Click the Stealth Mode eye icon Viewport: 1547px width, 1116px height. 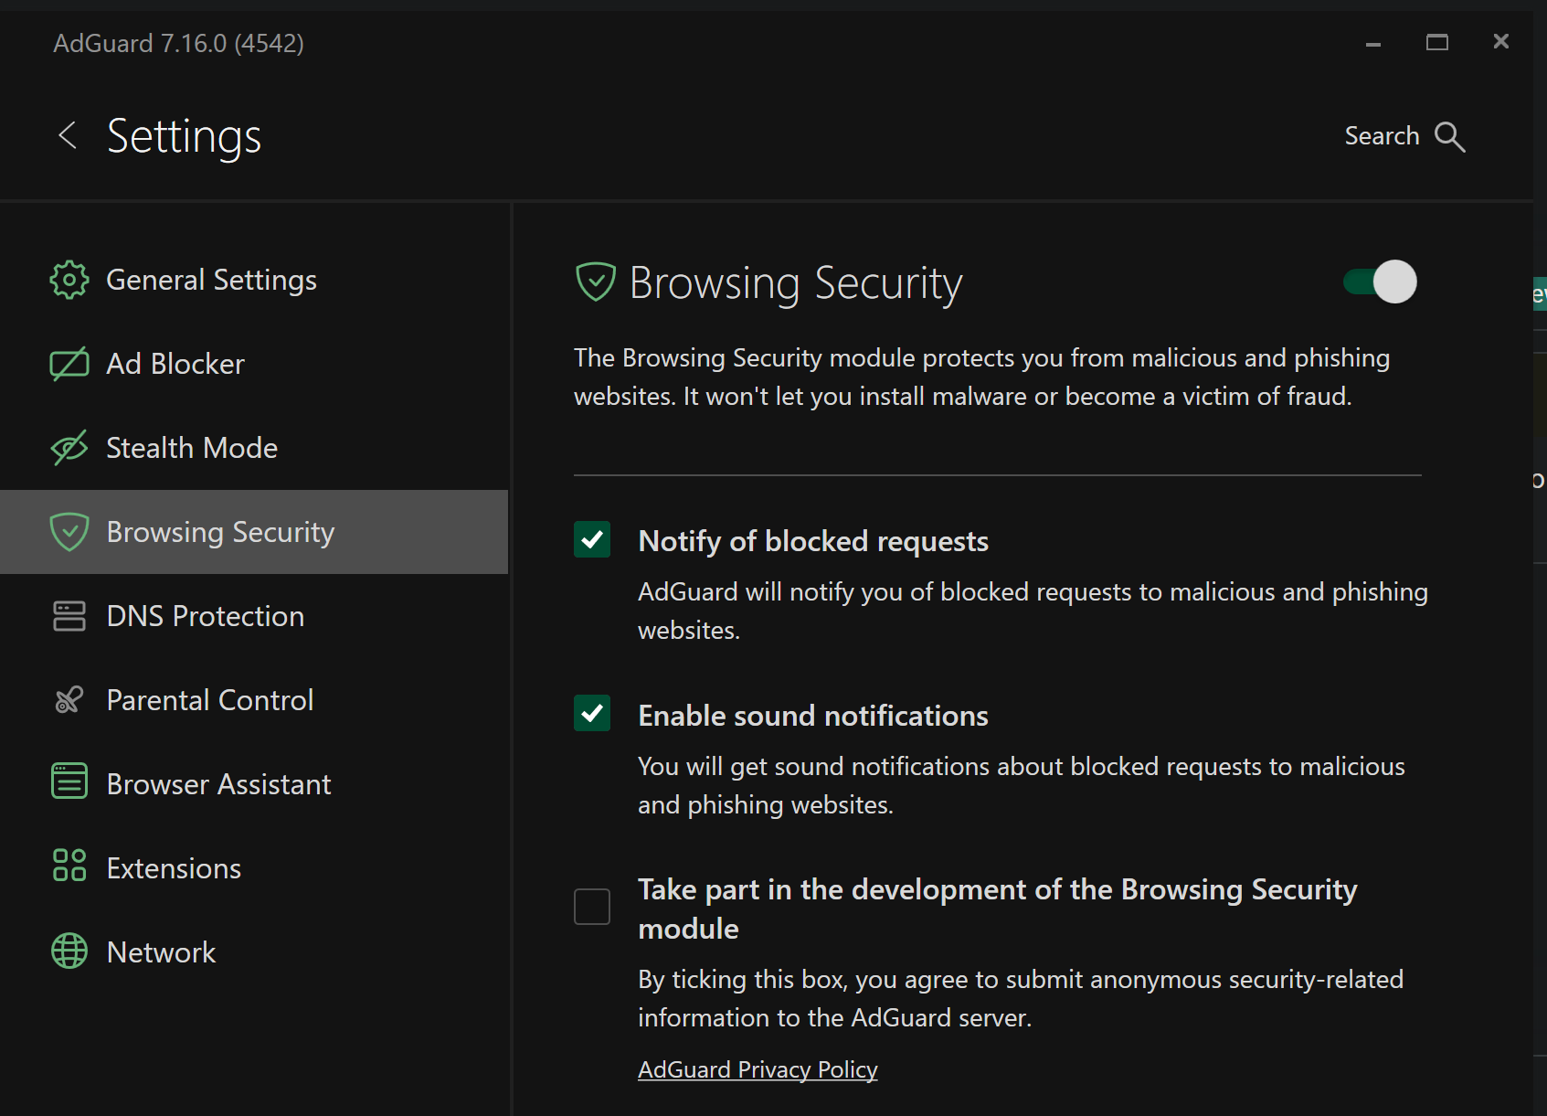pos(69,448)
